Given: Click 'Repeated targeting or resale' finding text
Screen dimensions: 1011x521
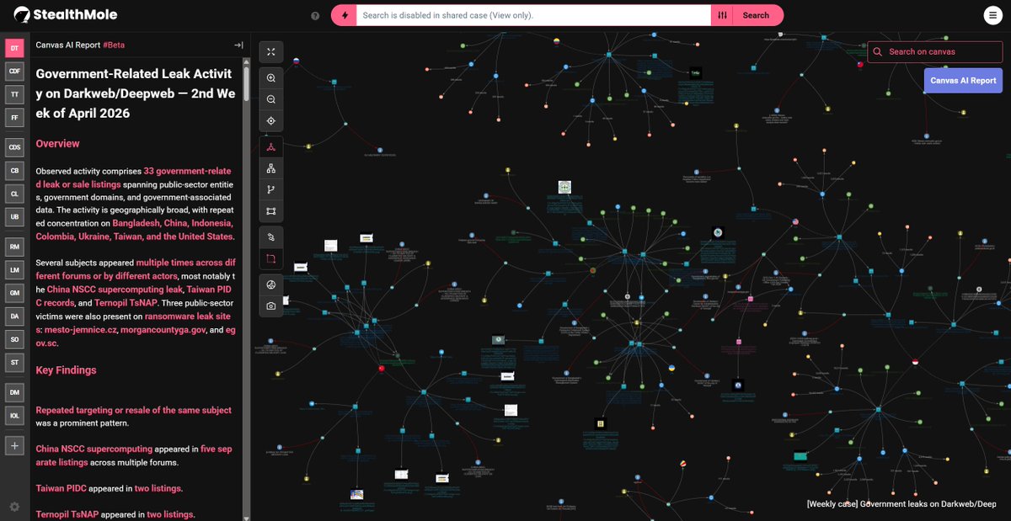Looking at the screenshot, I should (133, 410).
